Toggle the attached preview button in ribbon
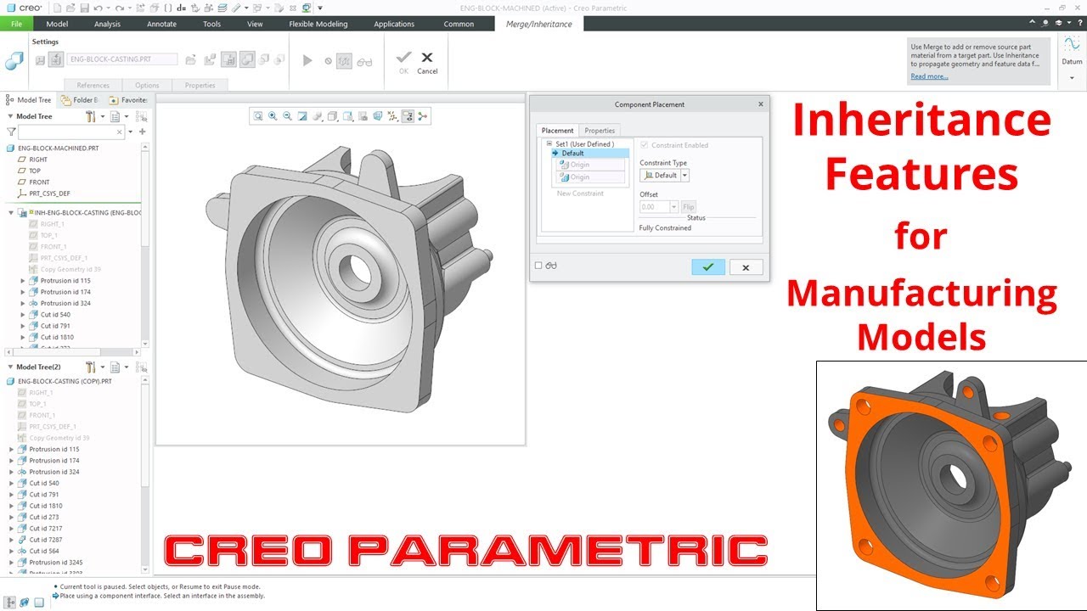This screenshot has height=611, width=1087. (x=344, y=60)
